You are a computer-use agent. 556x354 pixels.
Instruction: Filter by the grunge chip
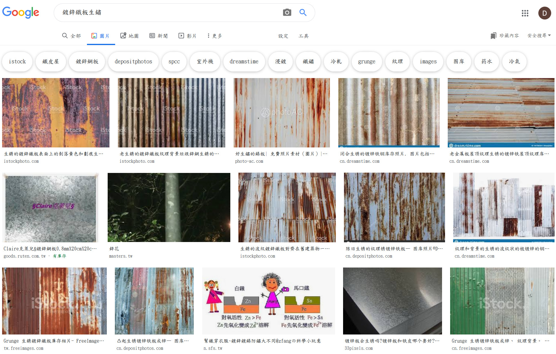click(x=367, y=62)
